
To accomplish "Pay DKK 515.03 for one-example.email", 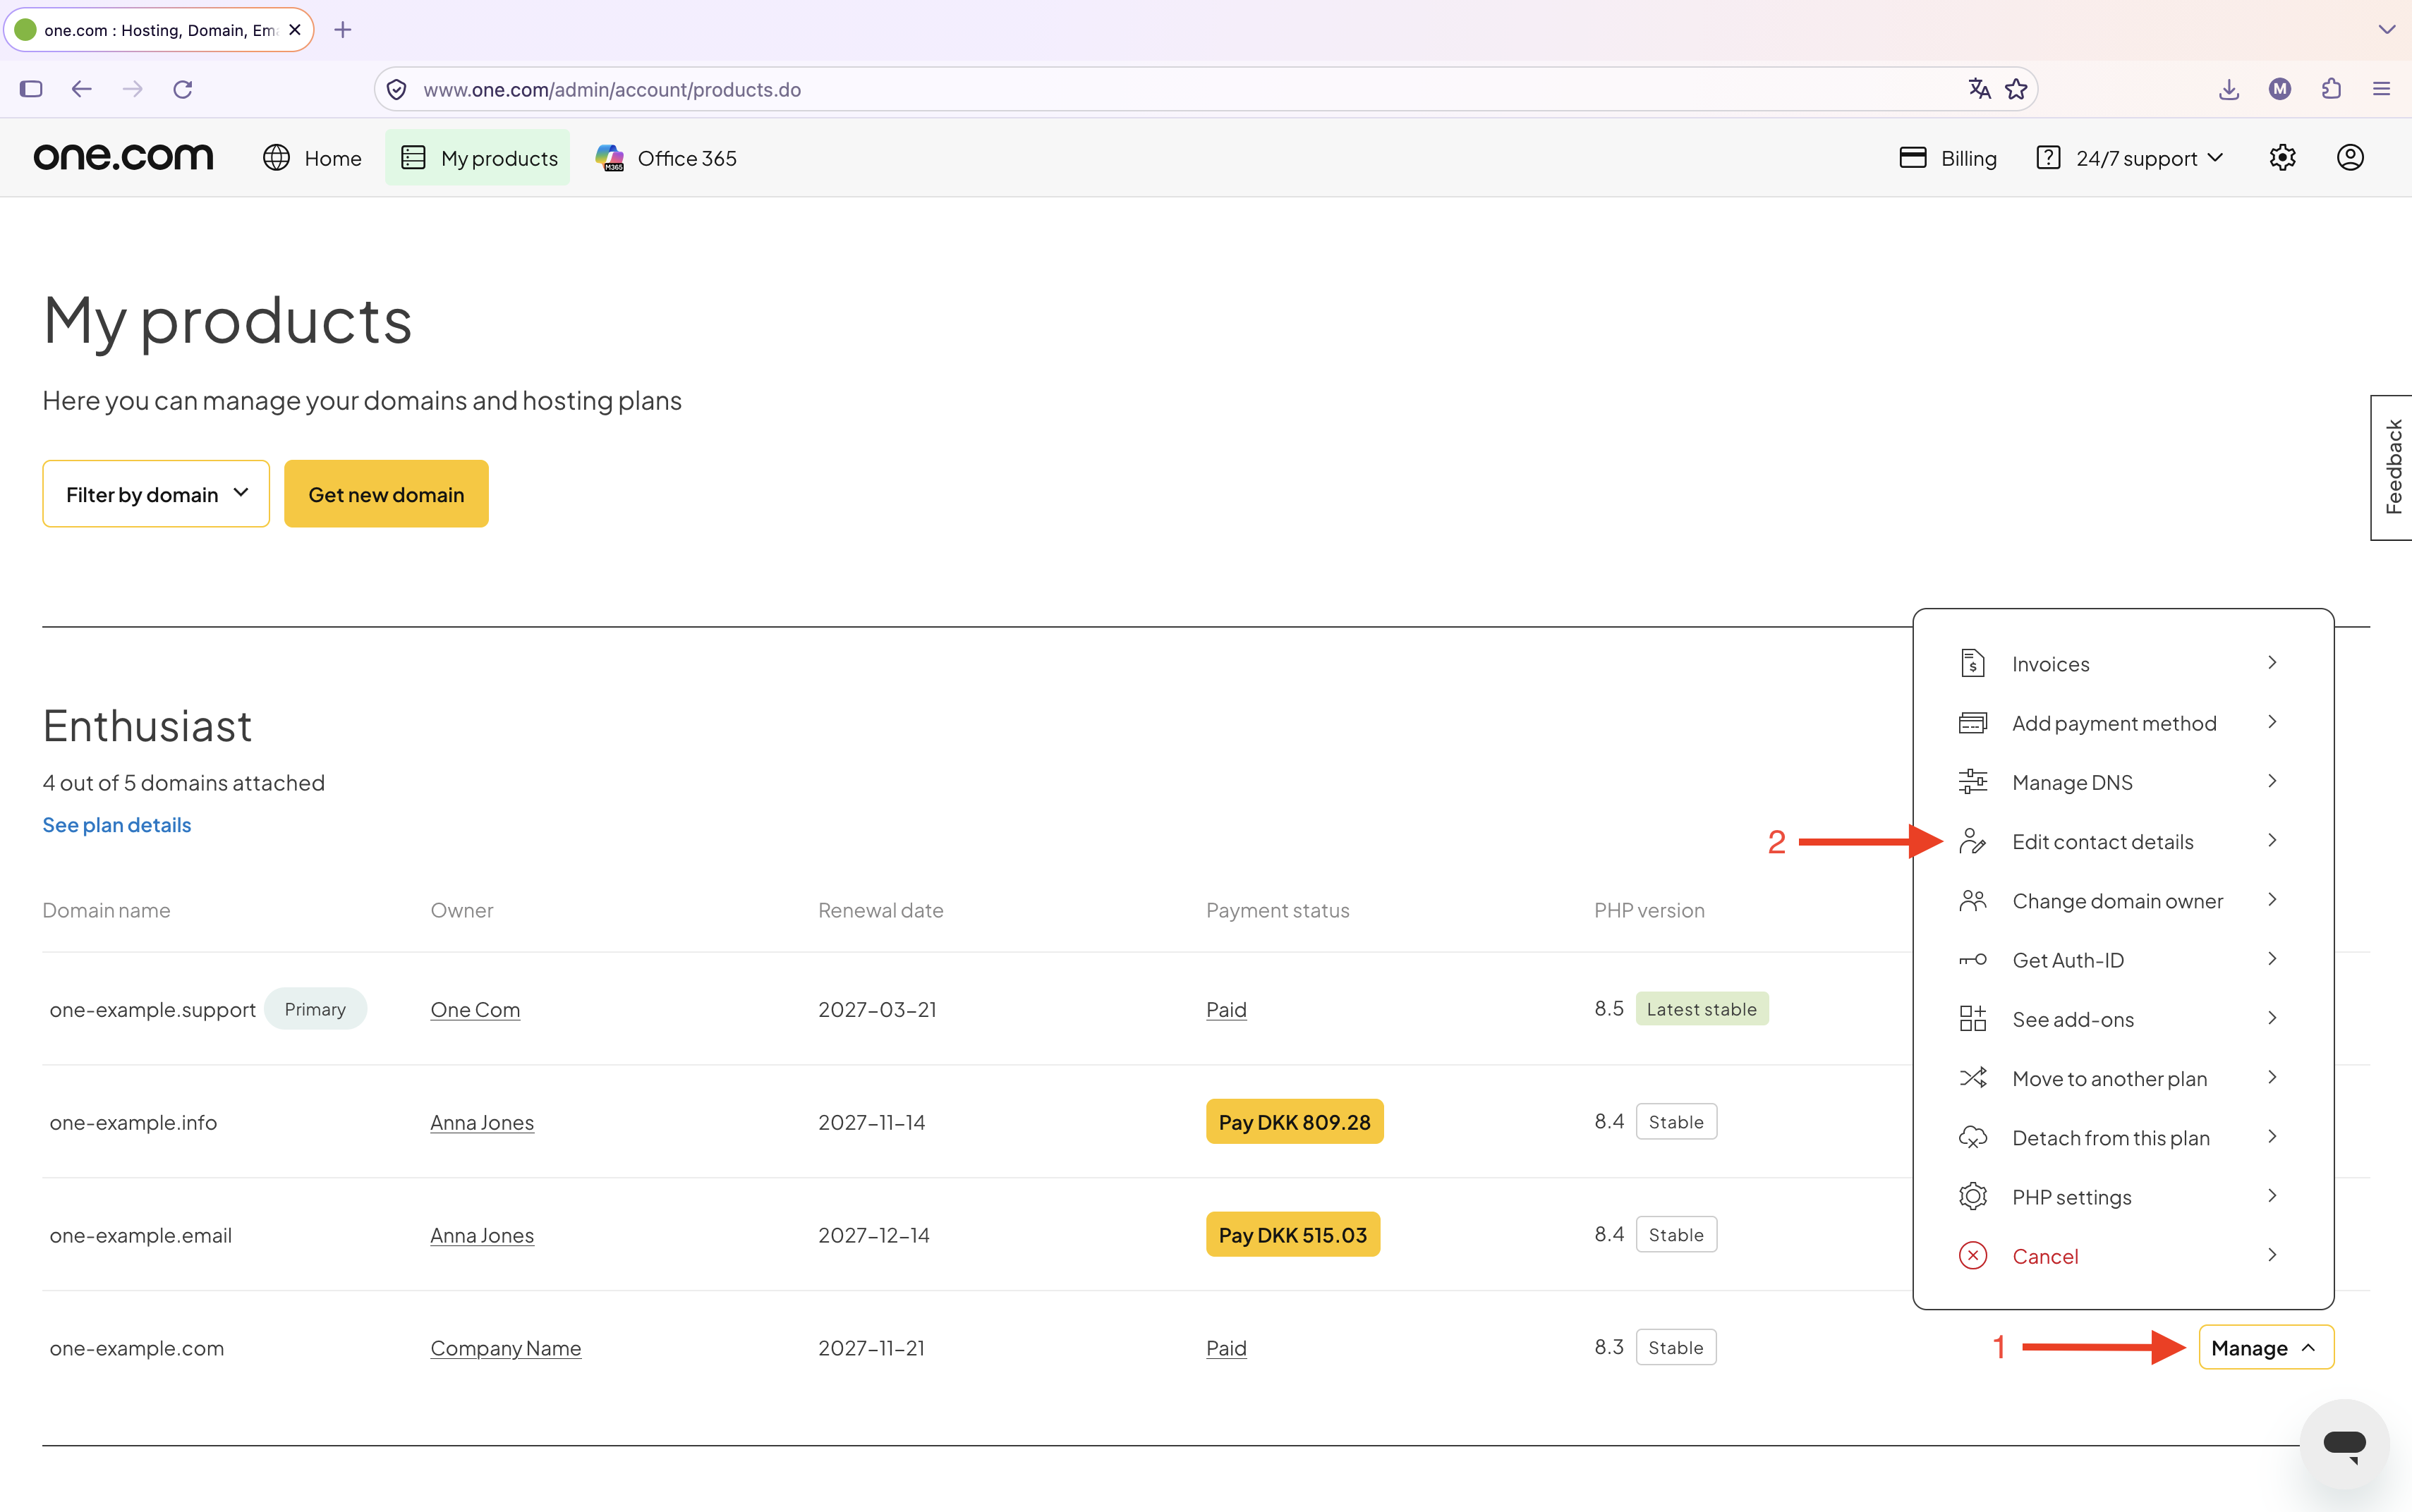I will [1292, 1234].
